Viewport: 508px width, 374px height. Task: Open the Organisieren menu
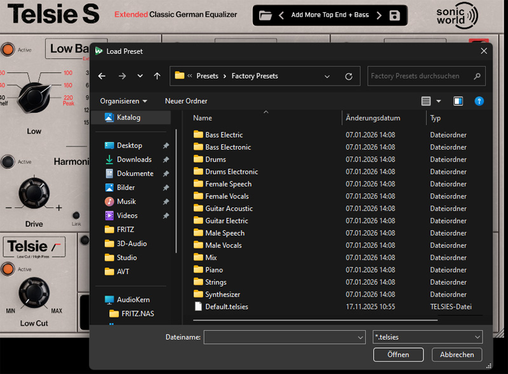(x=123, y=101)
